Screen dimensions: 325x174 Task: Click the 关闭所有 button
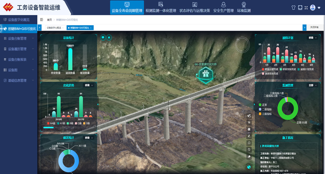[x=314, y=28]
